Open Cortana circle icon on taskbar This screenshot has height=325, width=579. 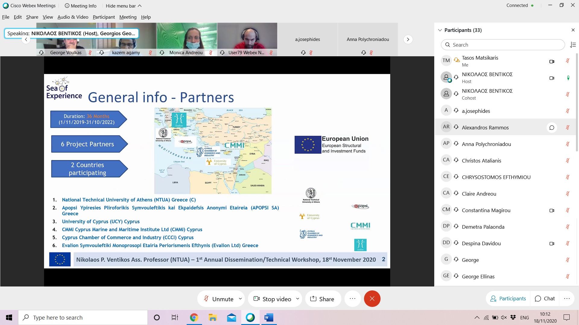(x=157, y=317)
